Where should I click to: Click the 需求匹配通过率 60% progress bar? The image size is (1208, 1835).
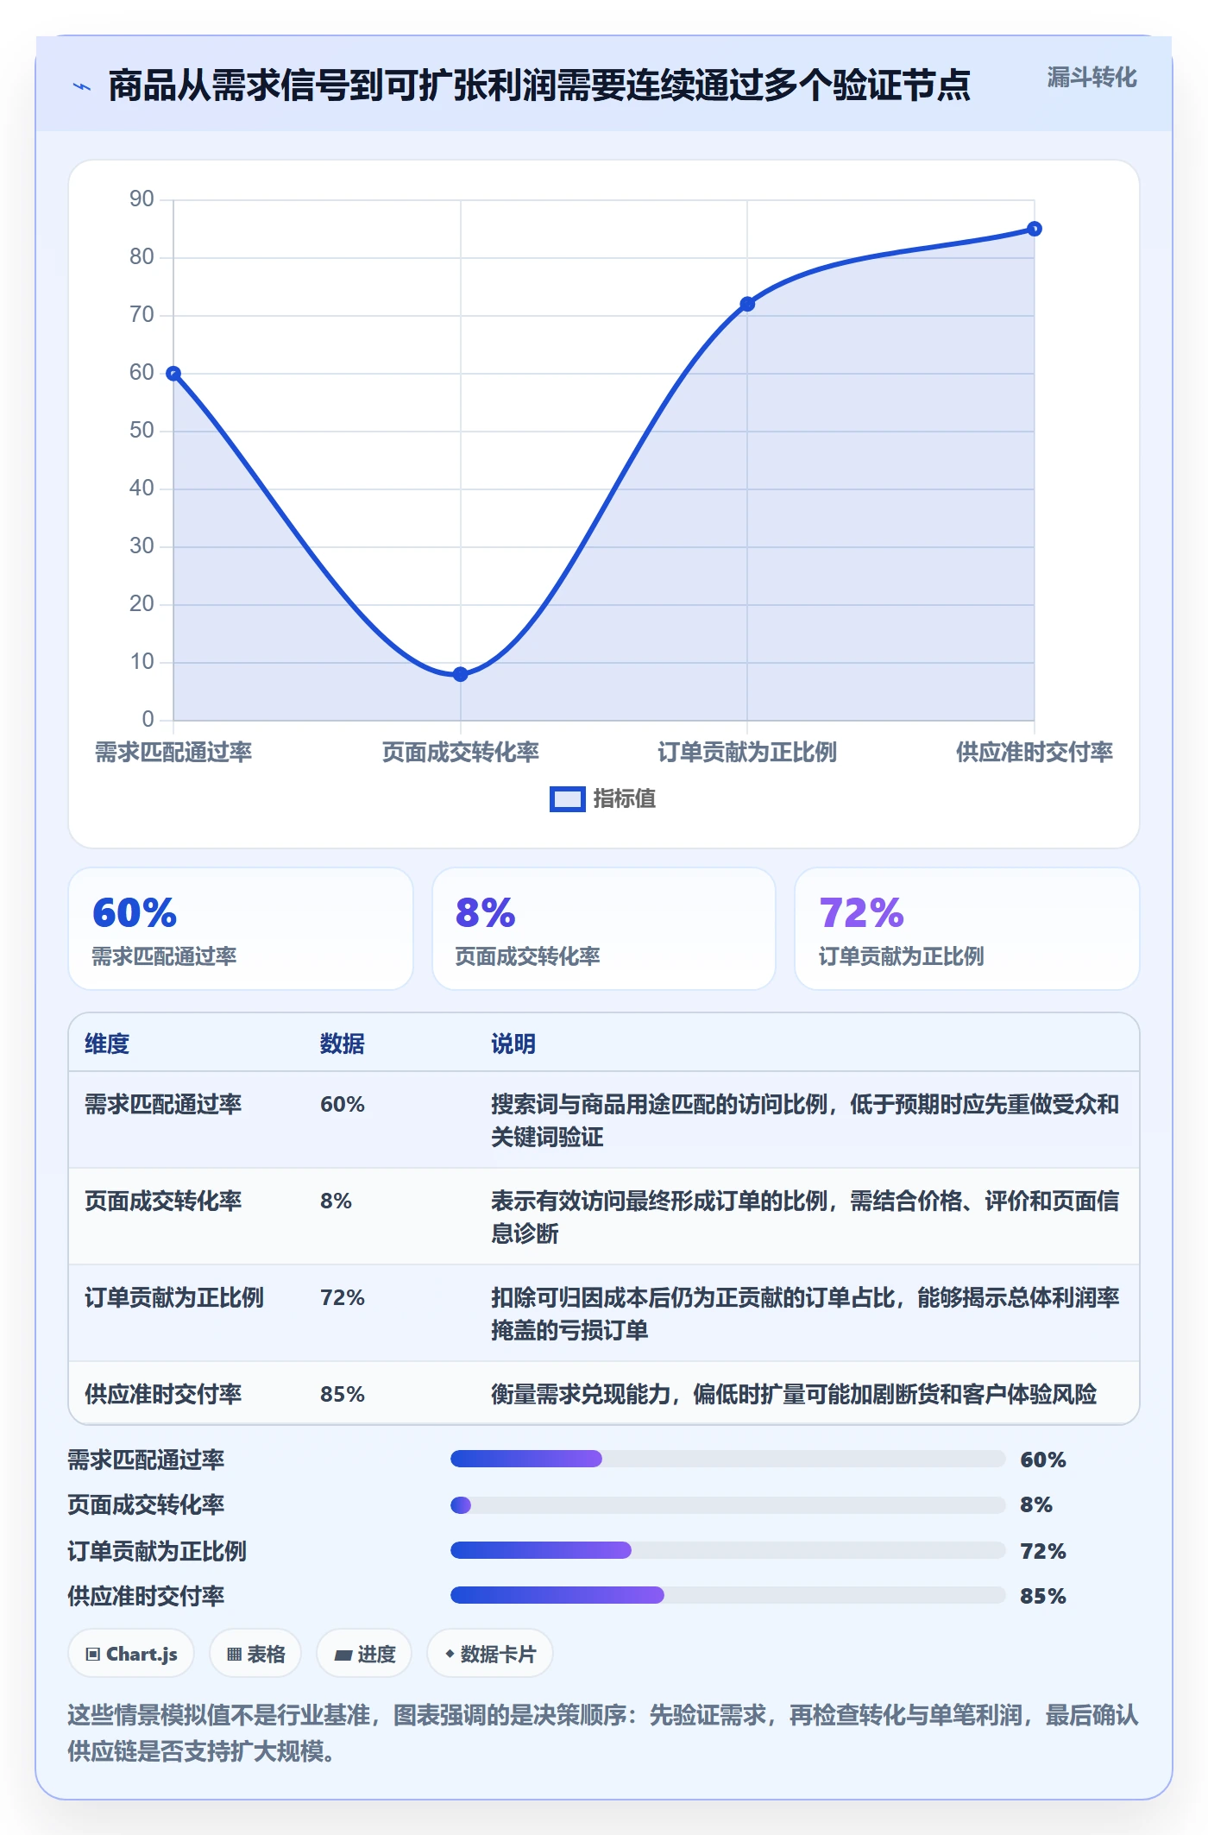pyautogui.click(x=728, y=1459)
